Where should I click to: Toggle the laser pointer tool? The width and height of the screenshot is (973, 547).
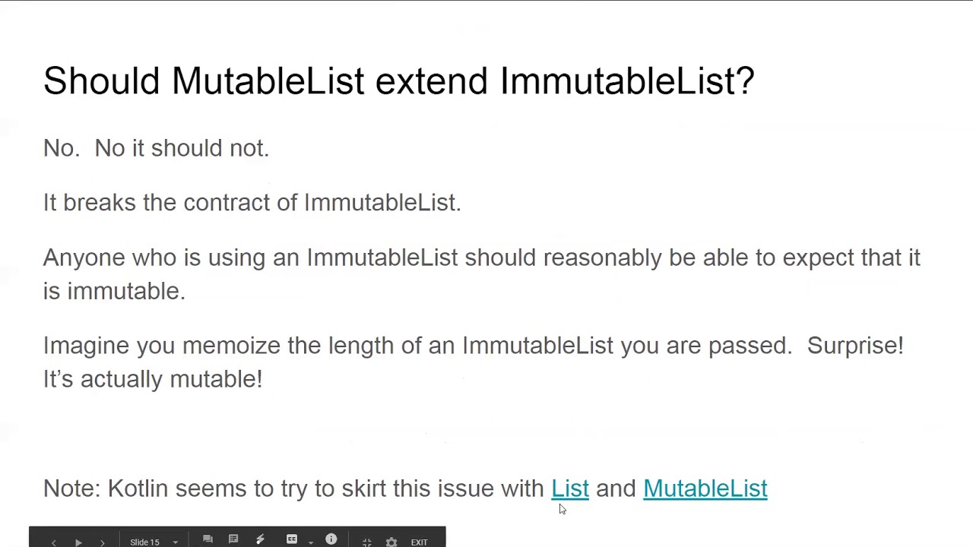click(x=260, y=539)
